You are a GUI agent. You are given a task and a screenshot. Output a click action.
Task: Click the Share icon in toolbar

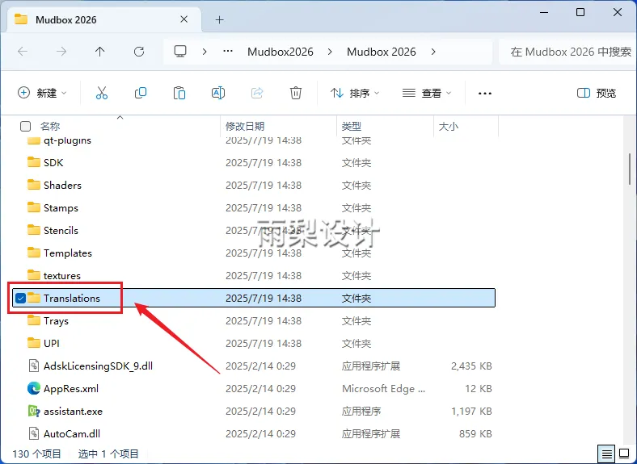tap(257, 93)
